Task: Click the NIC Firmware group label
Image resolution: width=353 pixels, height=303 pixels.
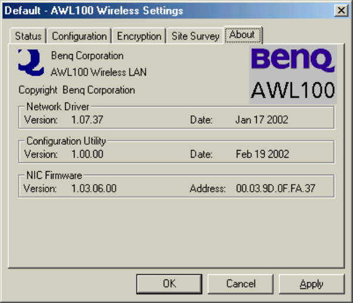Action: [54, 175]
